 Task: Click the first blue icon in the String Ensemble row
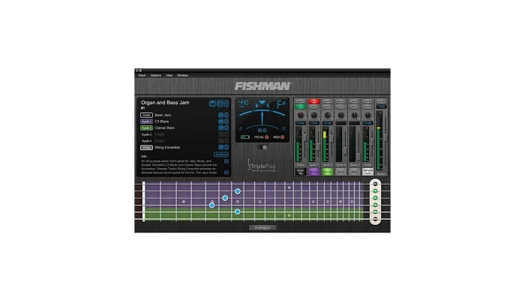pos(221,147)
